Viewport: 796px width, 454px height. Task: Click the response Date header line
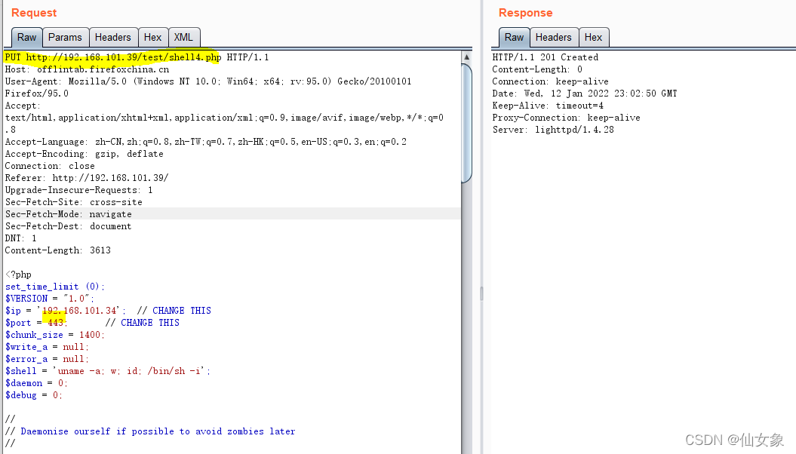(585, 94)
